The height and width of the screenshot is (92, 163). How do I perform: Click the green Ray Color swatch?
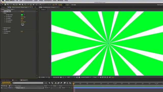(22, 15)
